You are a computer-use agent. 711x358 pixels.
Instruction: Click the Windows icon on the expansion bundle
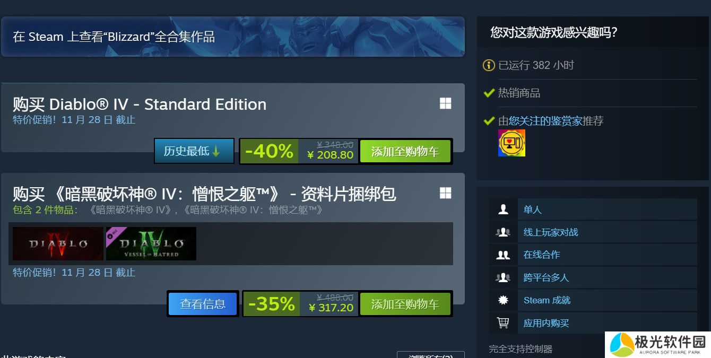coord(446,193)
